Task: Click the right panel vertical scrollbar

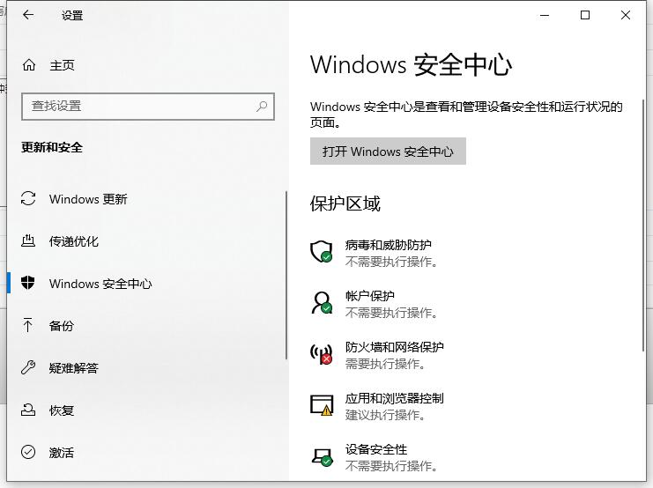Action: pos(644,225)
